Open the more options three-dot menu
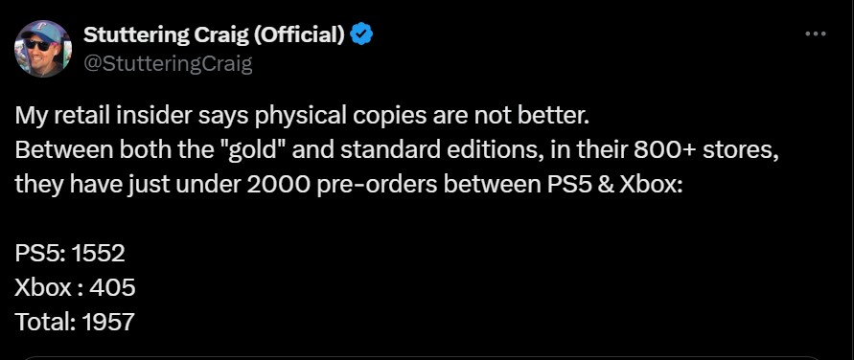Screen dimensions: 854x360 point(816,34)
